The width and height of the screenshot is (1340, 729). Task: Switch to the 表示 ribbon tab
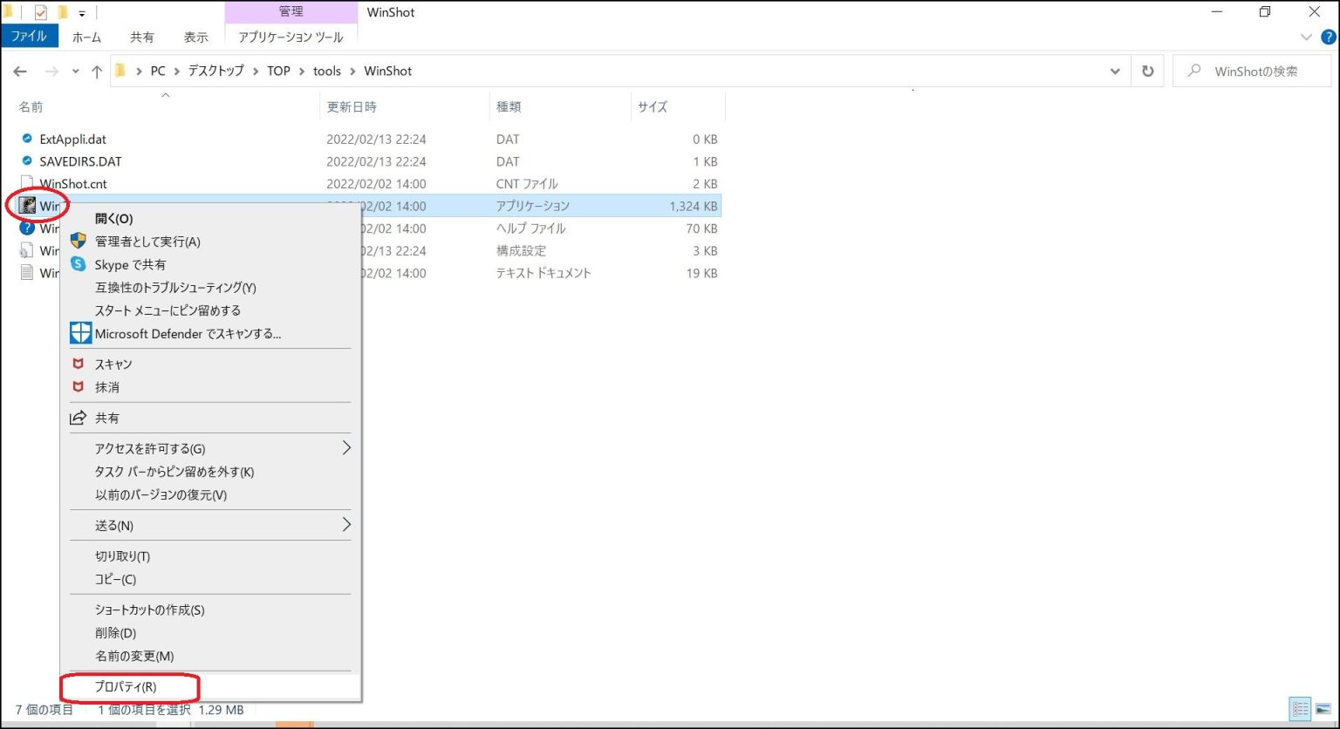[x=195, y=37]
